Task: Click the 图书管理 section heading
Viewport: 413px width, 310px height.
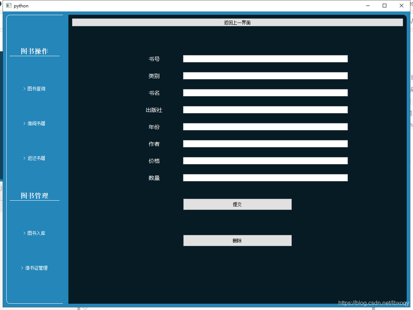Action: click(34, 195)
